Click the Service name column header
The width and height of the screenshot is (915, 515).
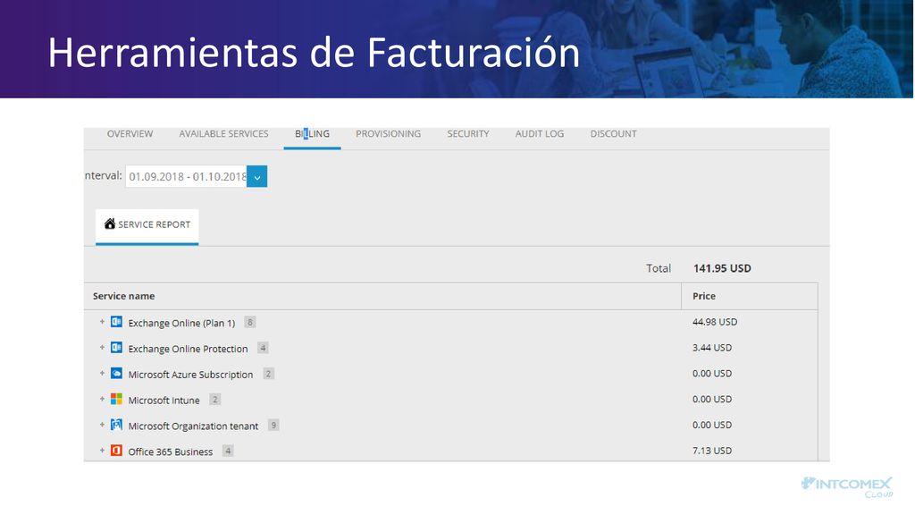click(123, 296)
